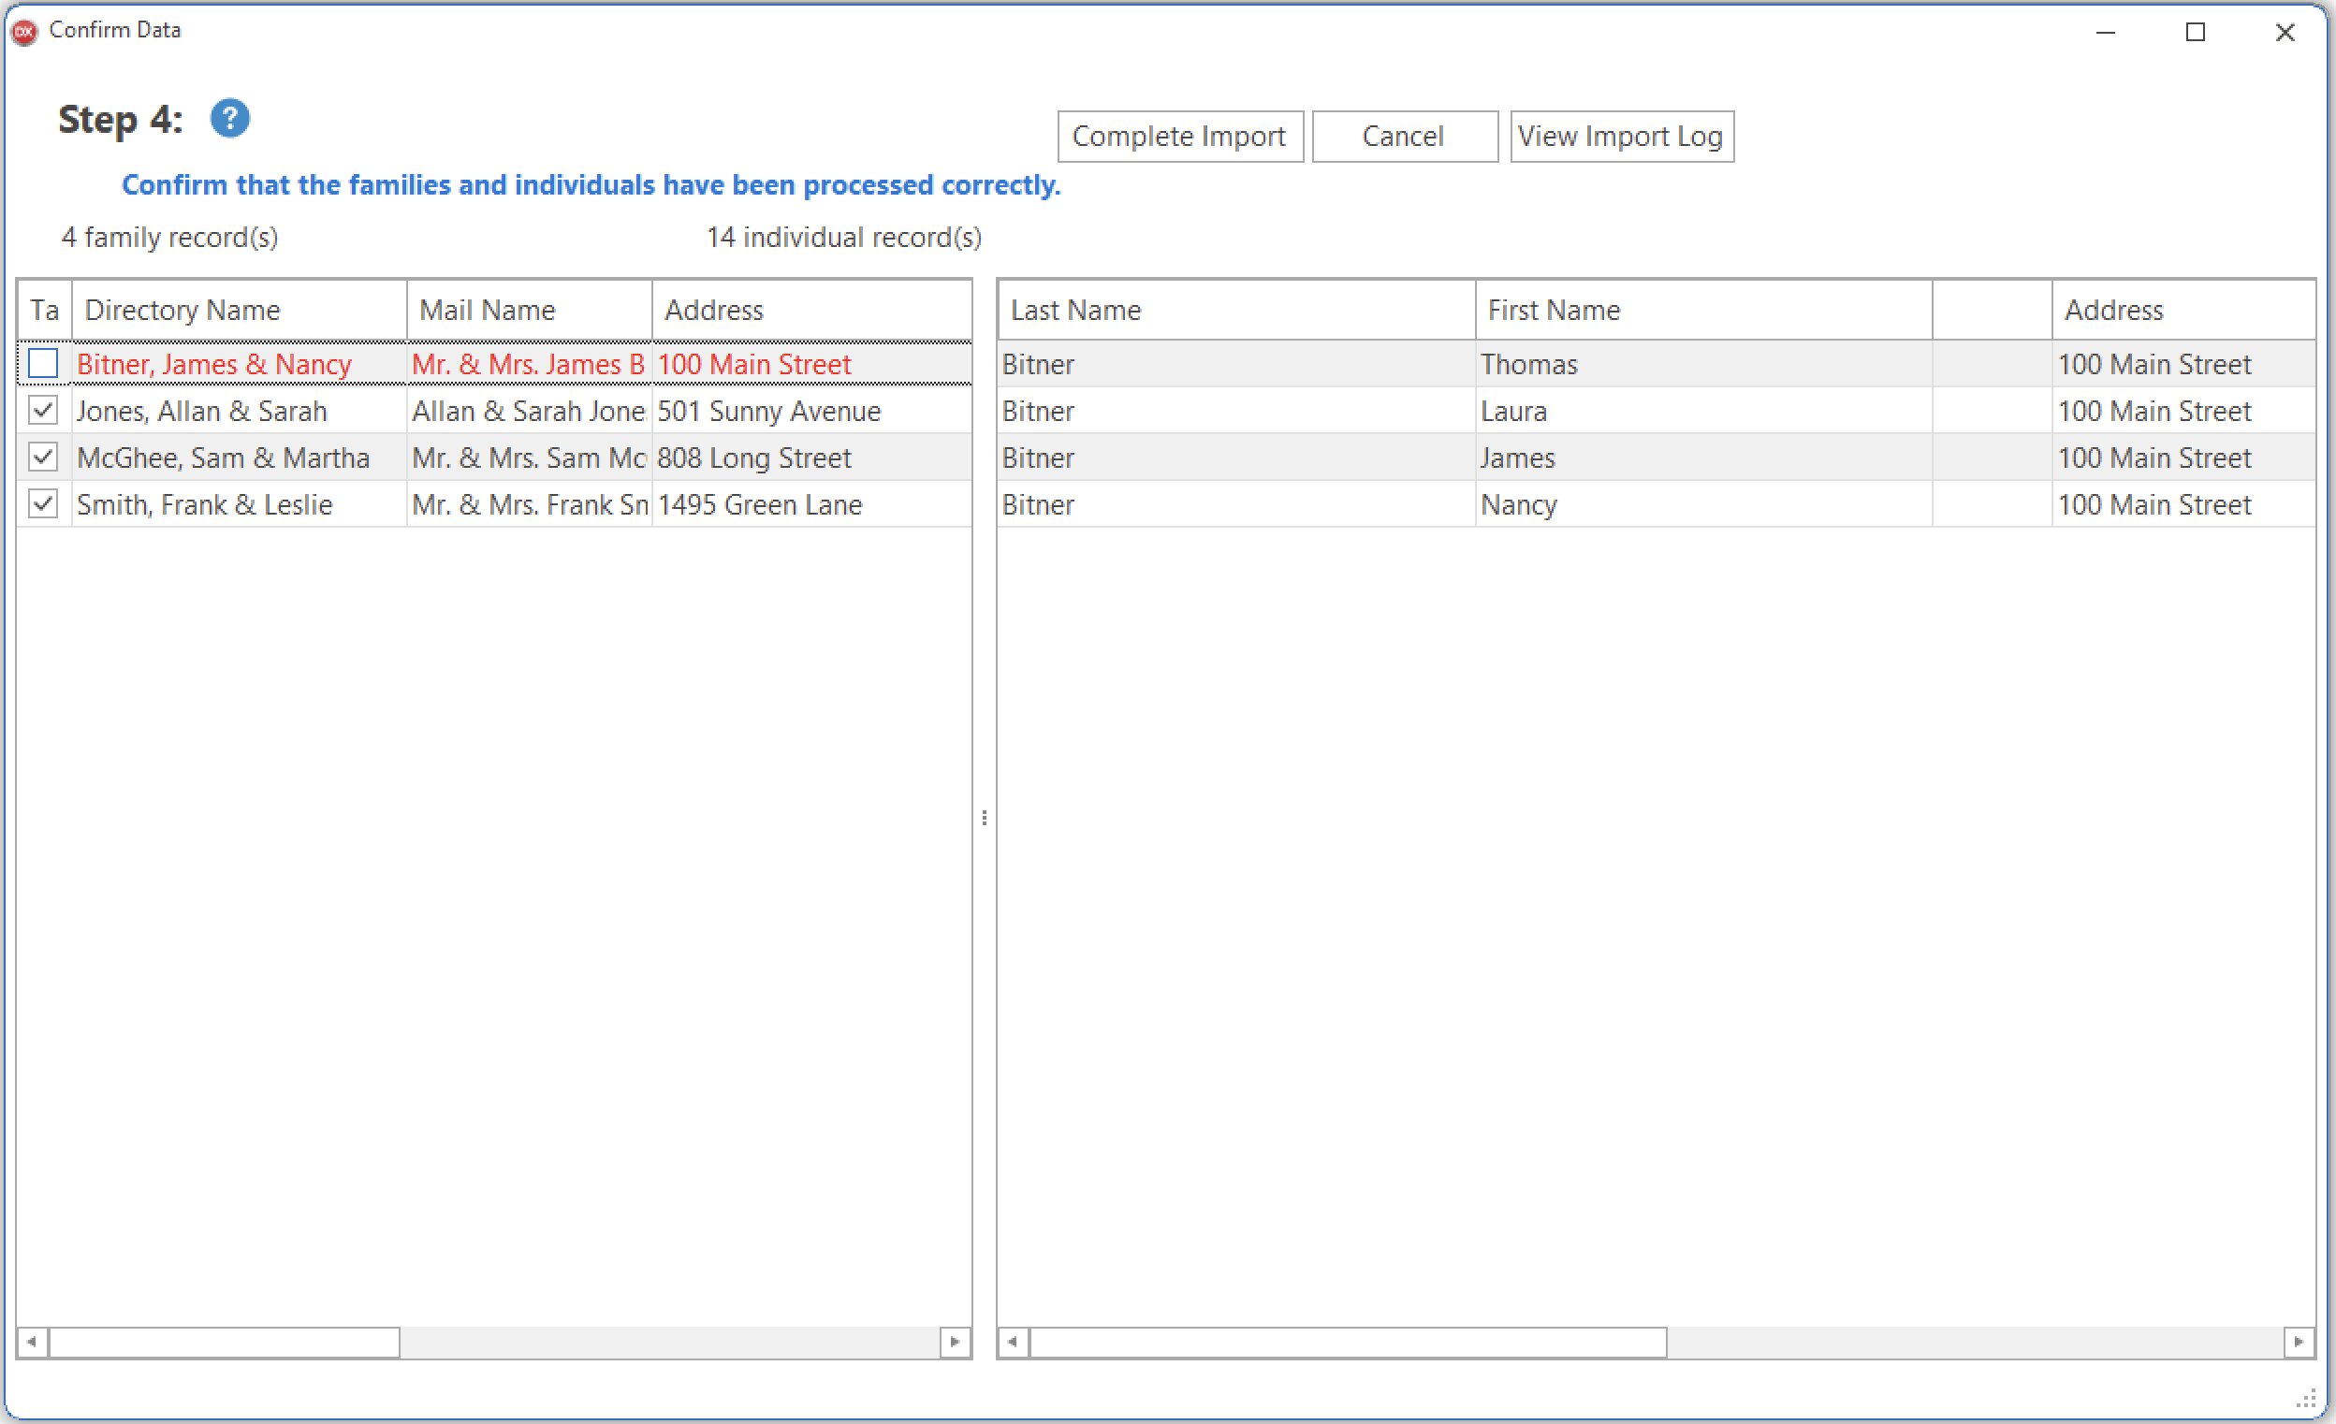Disable the checkbox for McGhee, Sam & Martha
The image size is (2336, 1424).
pyautogui.click(x=42, y=457)
